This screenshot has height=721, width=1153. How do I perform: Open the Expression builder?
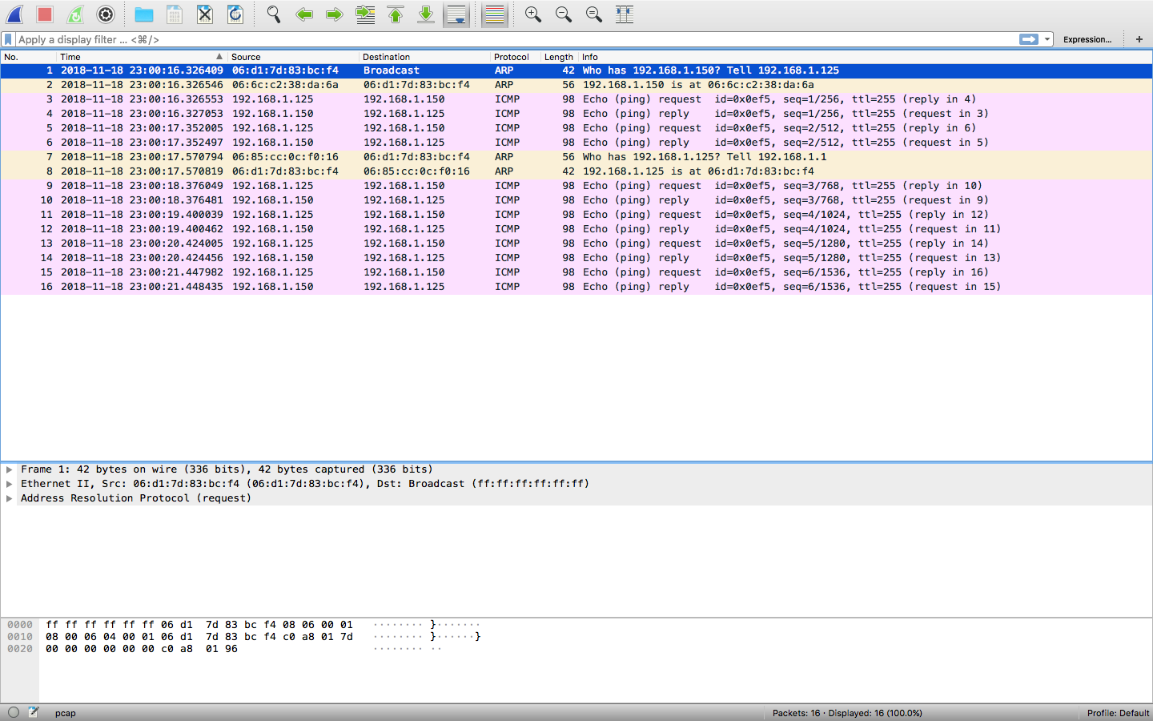coord(1087,38)
